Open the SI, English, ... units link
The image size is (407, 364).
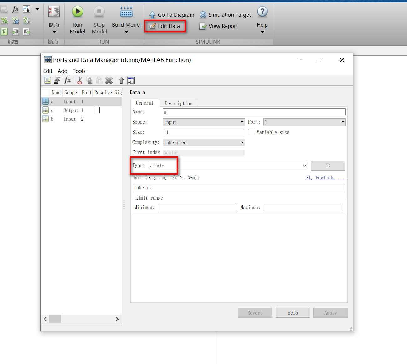325,178
